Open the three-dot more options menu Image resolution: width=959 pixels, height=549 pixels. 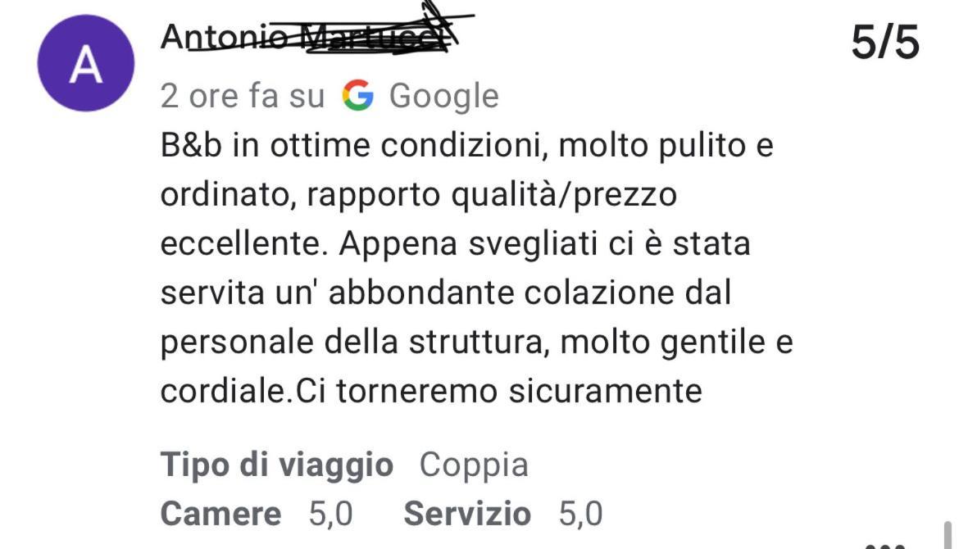coord(885,546)
